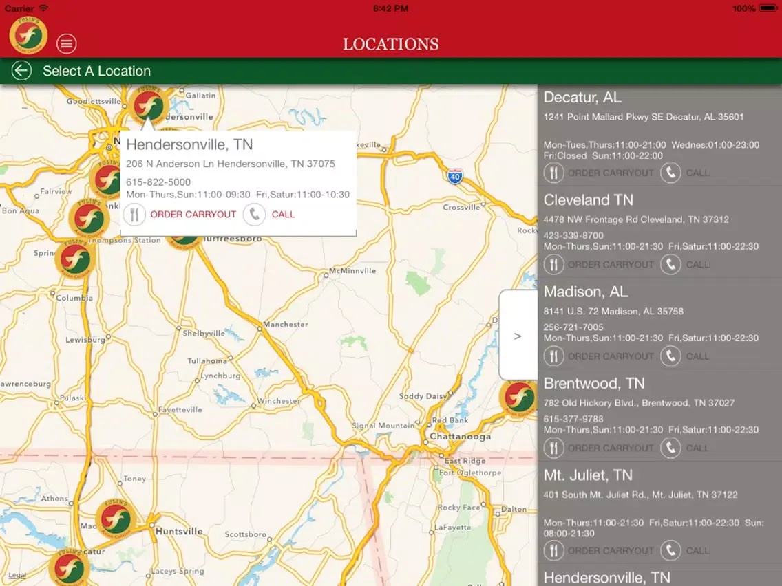Select the map pin beside the Thompsons Station label
This screenshot has height=586, width=782.
[x=89, y=218]
